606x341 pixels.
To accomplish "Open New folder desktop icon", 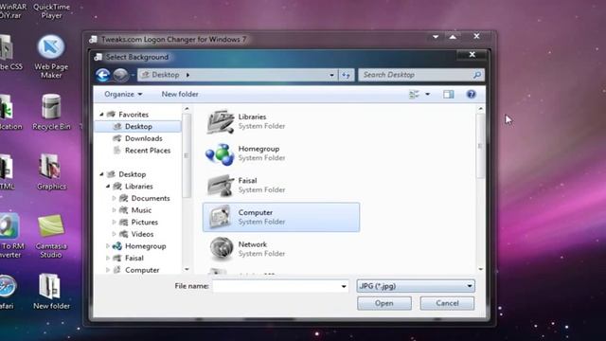I will click(51, 292).
